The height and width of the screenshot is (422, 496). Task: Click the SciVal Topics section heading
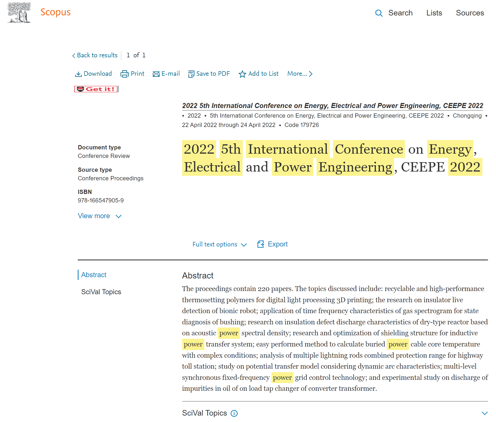pyautogui.click(x=204, y=413)
